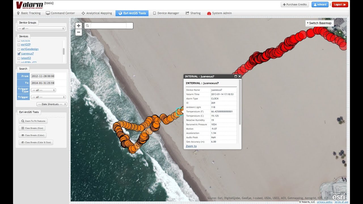Zoom out on the map
Screen dimensions: 363x204
point(79,32)
